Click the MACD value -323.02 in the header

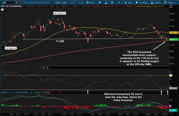(x=37, y=93)
